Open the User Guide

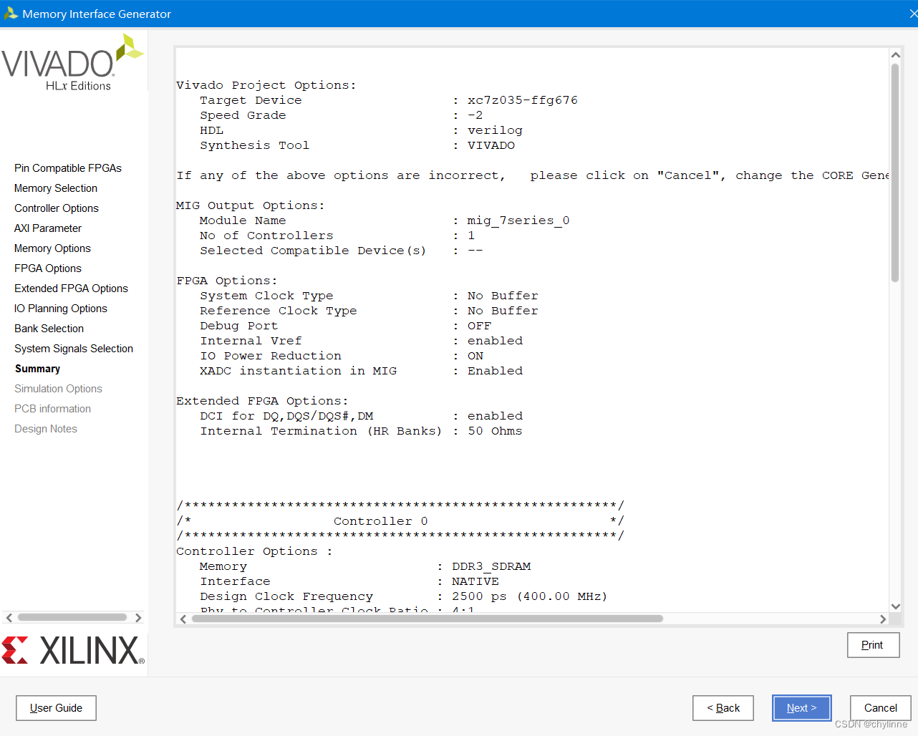click(56, 708)
